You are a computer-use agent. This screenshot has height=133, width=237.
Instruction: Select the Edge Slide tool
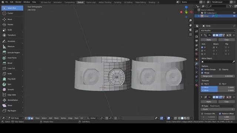tap(12, 95)
